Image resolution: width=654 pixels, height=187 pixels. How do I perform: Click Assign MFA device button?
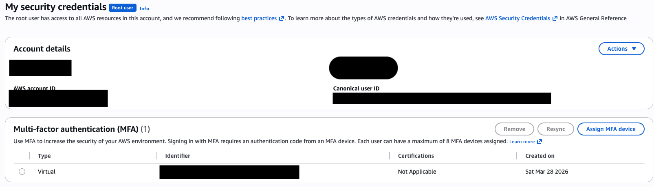(x=610, y=129)
